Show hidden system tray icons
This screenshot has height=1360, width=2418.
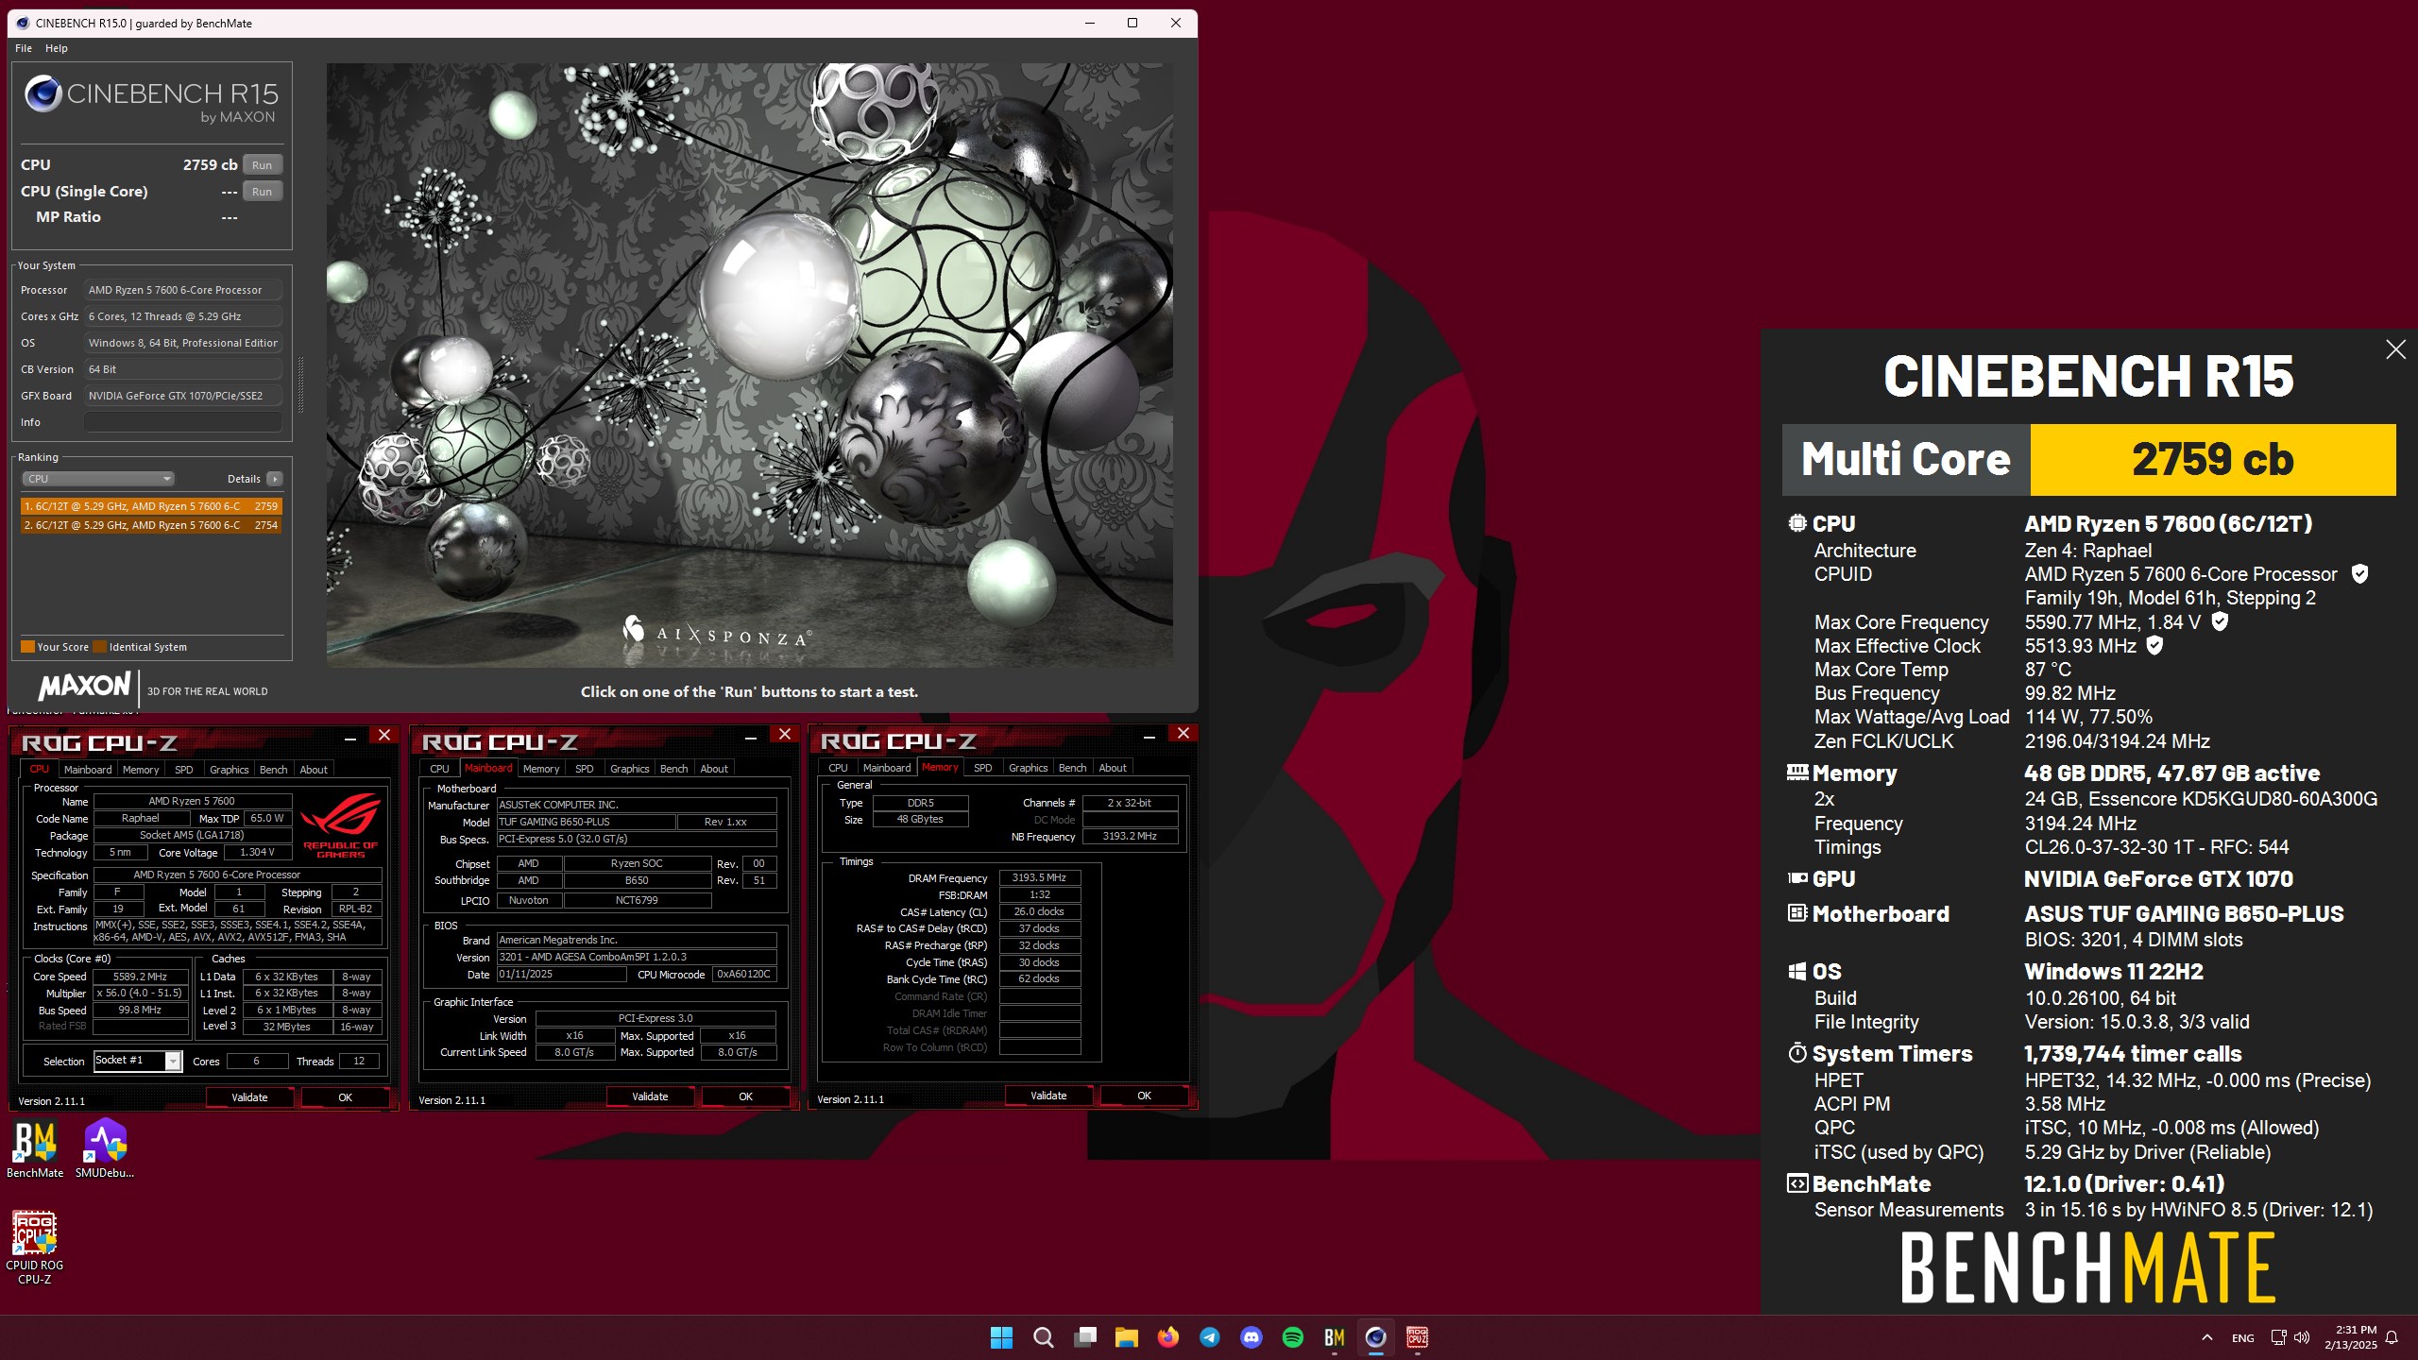[x=2206, y=1337]
